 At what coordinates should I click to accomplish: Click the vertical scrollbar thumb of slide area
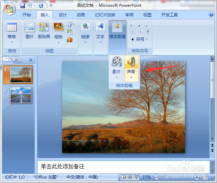point(212,80)
